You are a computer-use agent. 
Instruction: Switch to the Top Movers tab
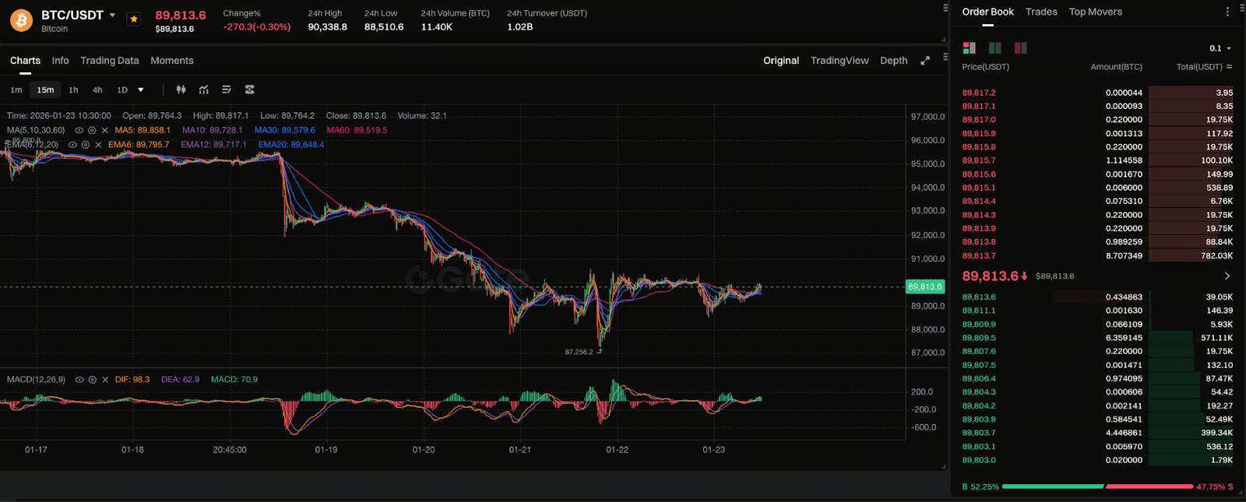[x=1095, y=12]
